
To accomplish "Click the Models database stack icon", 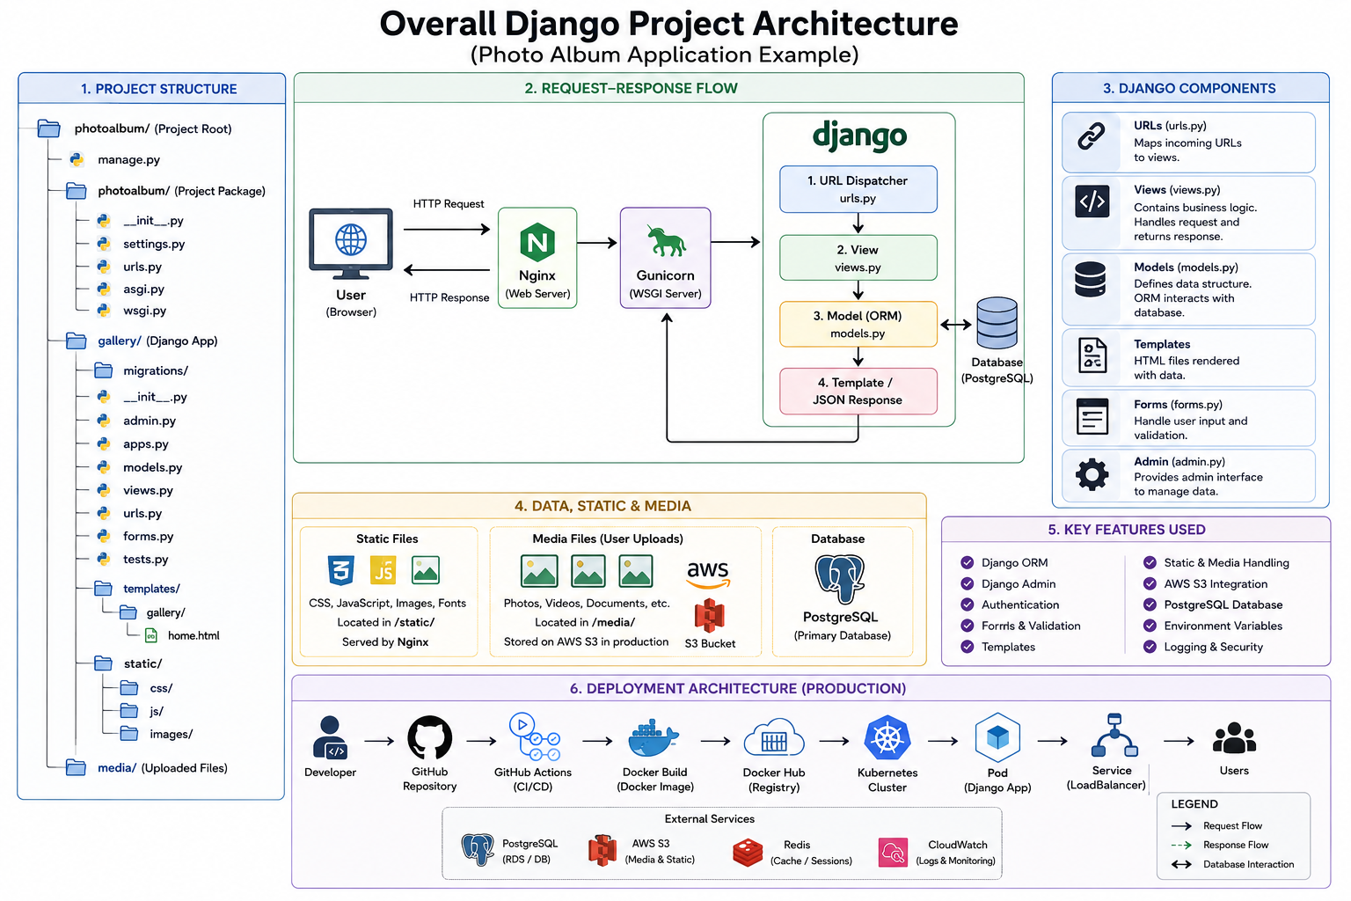I will pyautogui.click(x=1091, y=281).
